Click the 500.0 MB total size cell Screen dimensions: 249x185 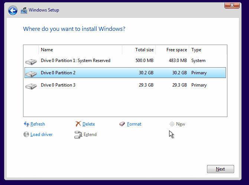coord(145,61)
